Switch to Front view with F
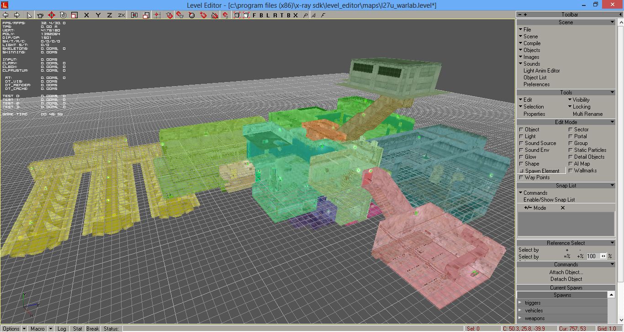This screenshot has width=624, height=332. 254,15
